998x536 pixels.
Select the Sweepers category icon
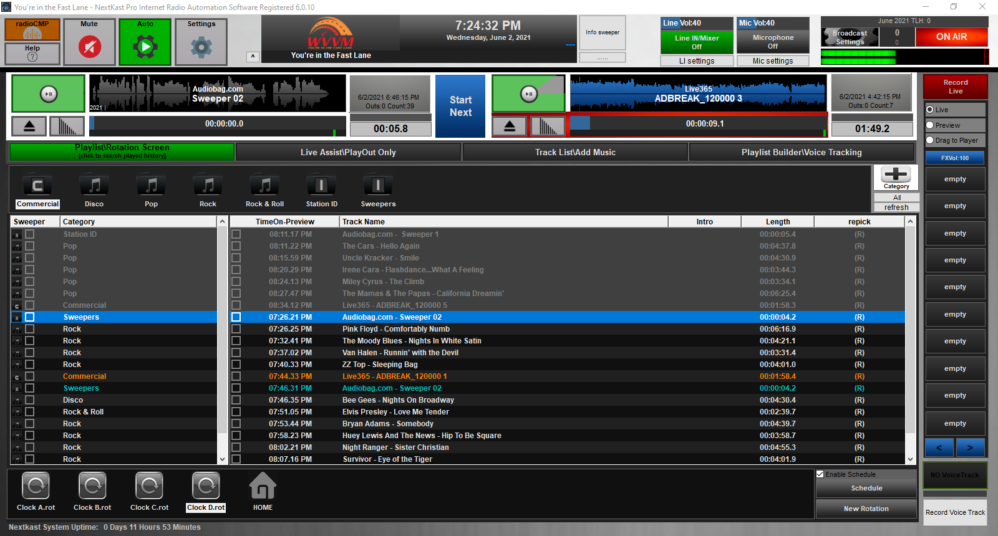(378, 191)
